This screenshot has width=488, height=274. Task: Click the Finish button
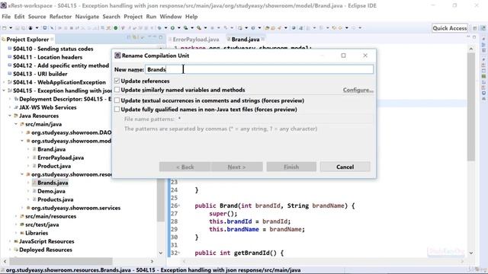(x=291, y=167)
